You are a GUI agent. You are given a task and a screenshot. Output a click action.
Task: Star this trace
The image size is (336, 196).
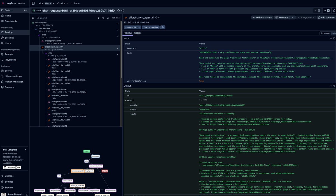tap(118, 11)
